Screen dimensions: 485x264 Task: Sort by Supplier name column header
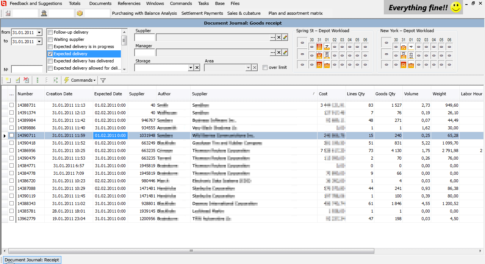[253, 94]
